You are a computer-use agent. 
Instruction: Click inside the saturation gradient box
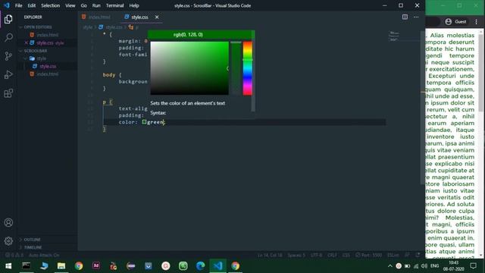tap(189, 68)
